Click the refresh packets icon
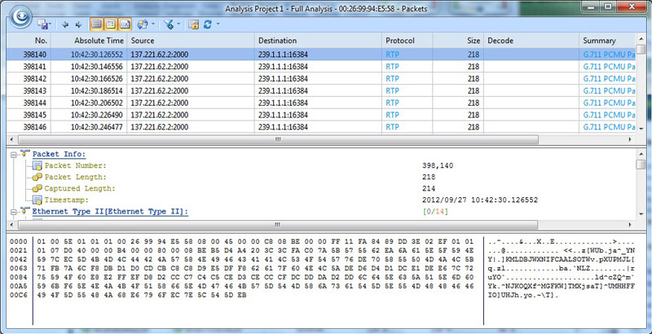The height and width of the screenshot is (334, 652). point(208,24)
